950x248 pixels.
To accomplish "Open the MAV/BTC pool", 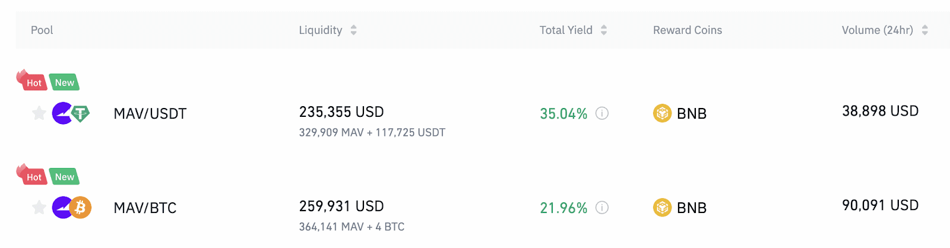I will tap(145, 208).
